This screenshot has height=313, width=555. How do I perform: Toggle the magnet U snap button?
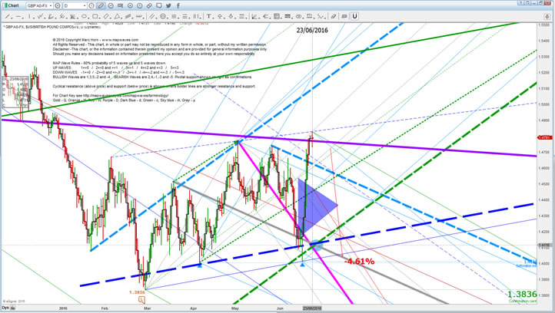pyautogui.click(x=354, y=16)
